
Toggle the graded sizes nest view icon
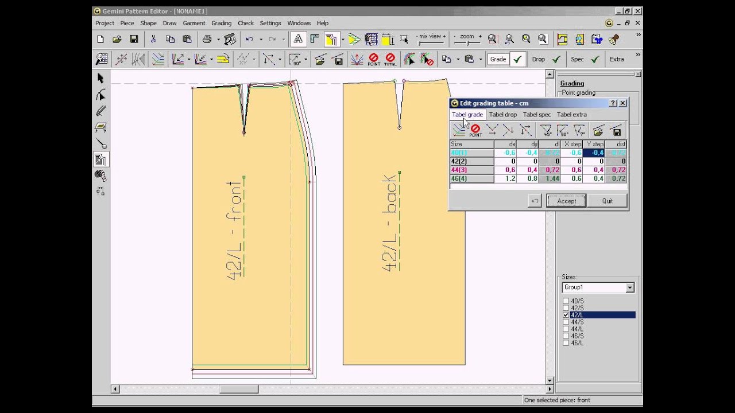tap(331, 39)
